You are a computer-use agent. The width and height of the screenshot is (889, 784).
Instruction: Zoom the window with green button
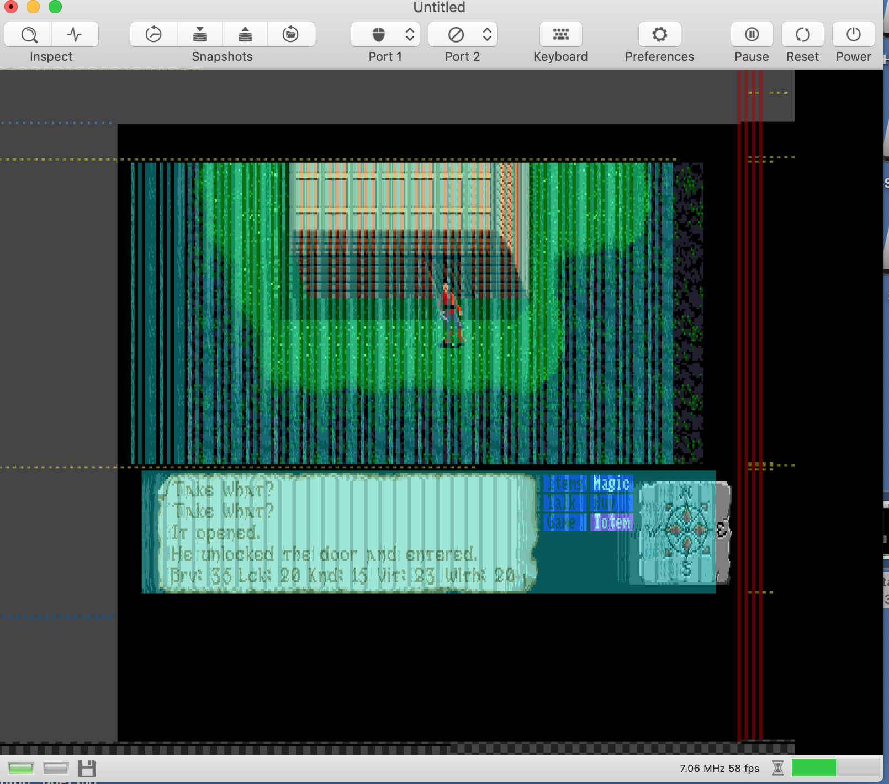click(x=55, y=7)
